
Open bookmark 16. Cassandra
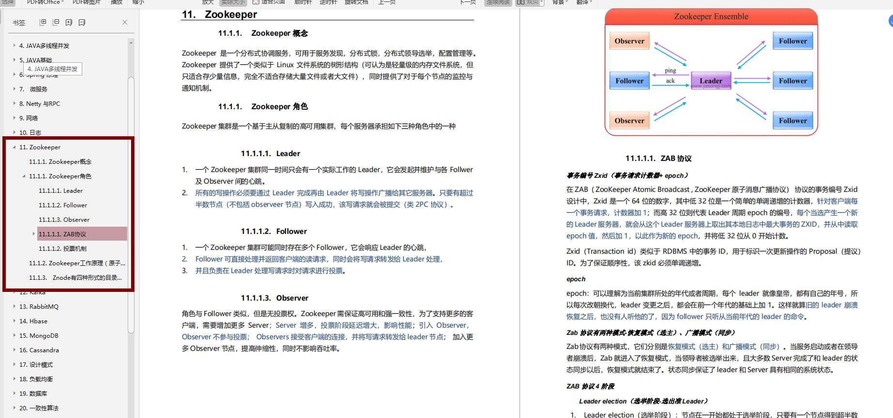coord(39,350)
